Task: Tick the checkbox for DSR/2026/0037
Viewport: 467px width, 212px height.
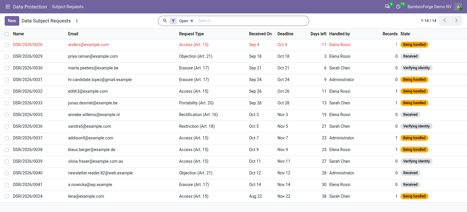Action: pyautogui.click(x=7, y=138)
